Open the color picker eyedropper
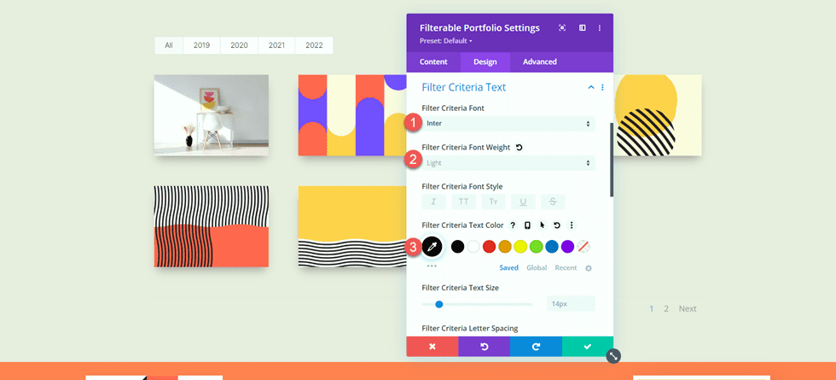 pyautogui.click(x=433, y=247)
